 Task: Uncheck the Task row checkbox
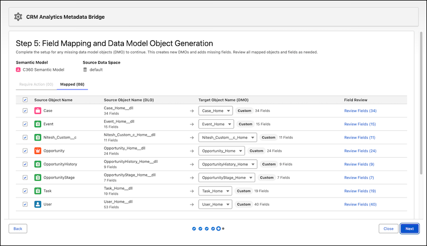click(25, 191)
